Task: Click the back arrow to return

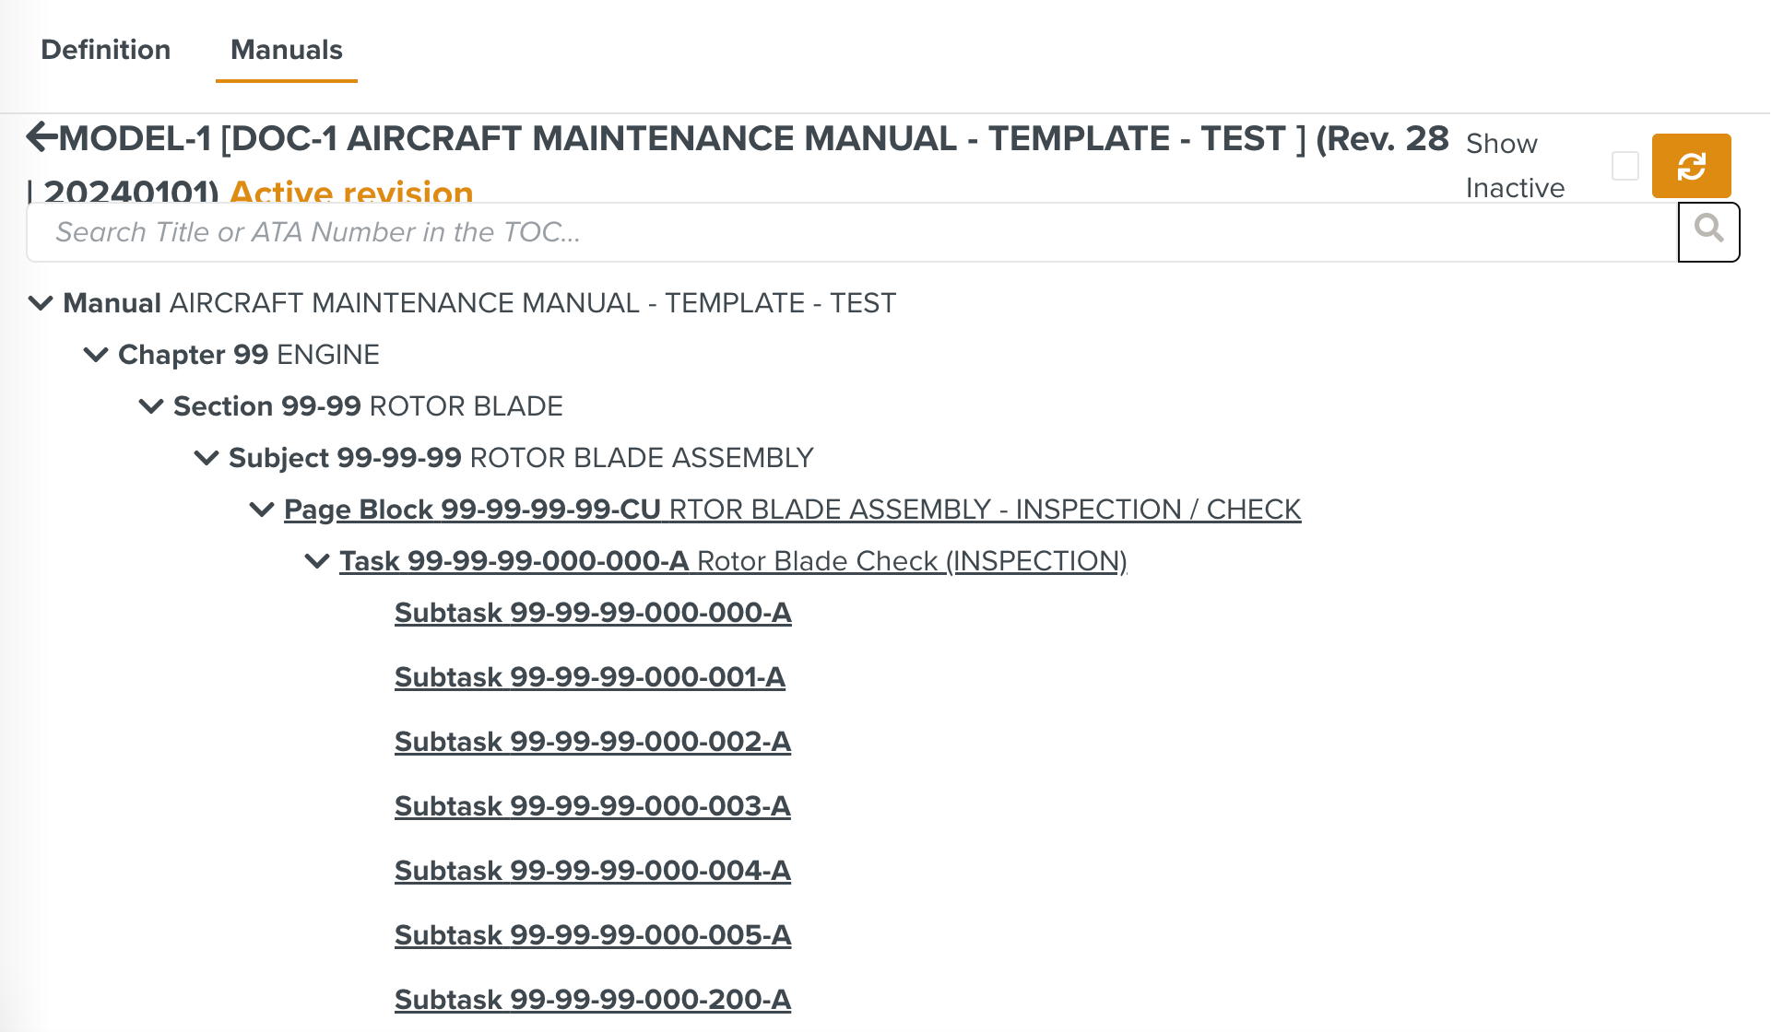Action: (x=41, y=136)
